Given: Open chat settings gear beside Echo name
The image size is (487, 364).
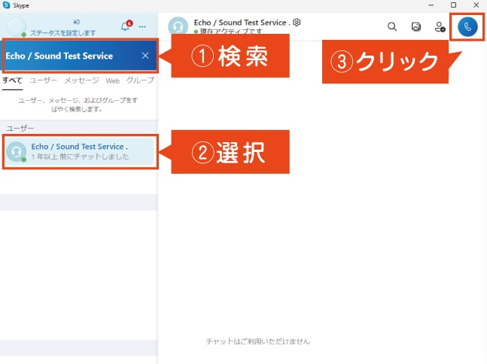Looking at the screenshot, I should point(297,23).
